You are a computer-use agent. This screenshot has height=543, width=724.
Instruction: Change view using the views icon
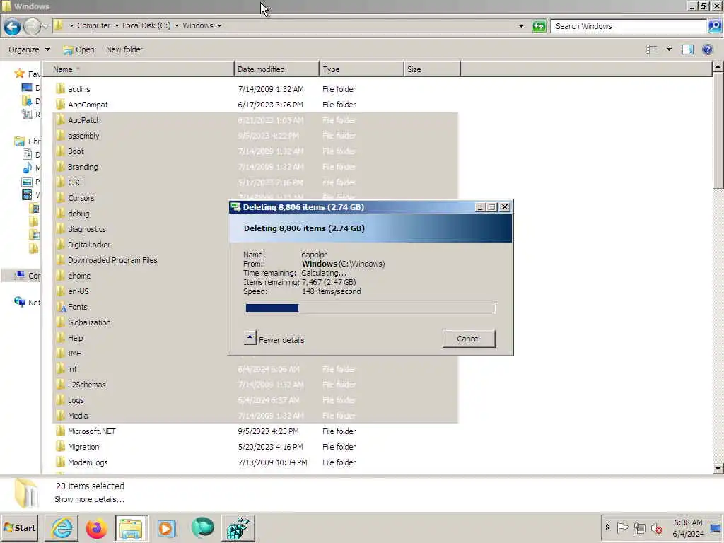coord(651,49)
